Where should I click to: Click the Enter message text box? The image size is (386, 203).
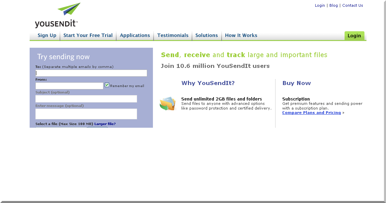click(86, 114)
